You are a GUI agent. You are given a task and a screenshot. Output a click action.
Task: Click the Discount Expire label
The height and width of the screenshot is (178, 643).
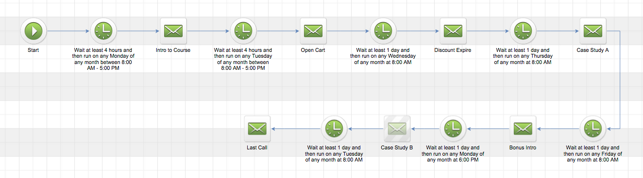click(x=453, y=50)
